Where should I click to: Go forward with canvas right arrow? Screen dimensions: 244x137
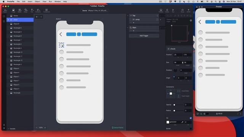click(x=41, y=17)
